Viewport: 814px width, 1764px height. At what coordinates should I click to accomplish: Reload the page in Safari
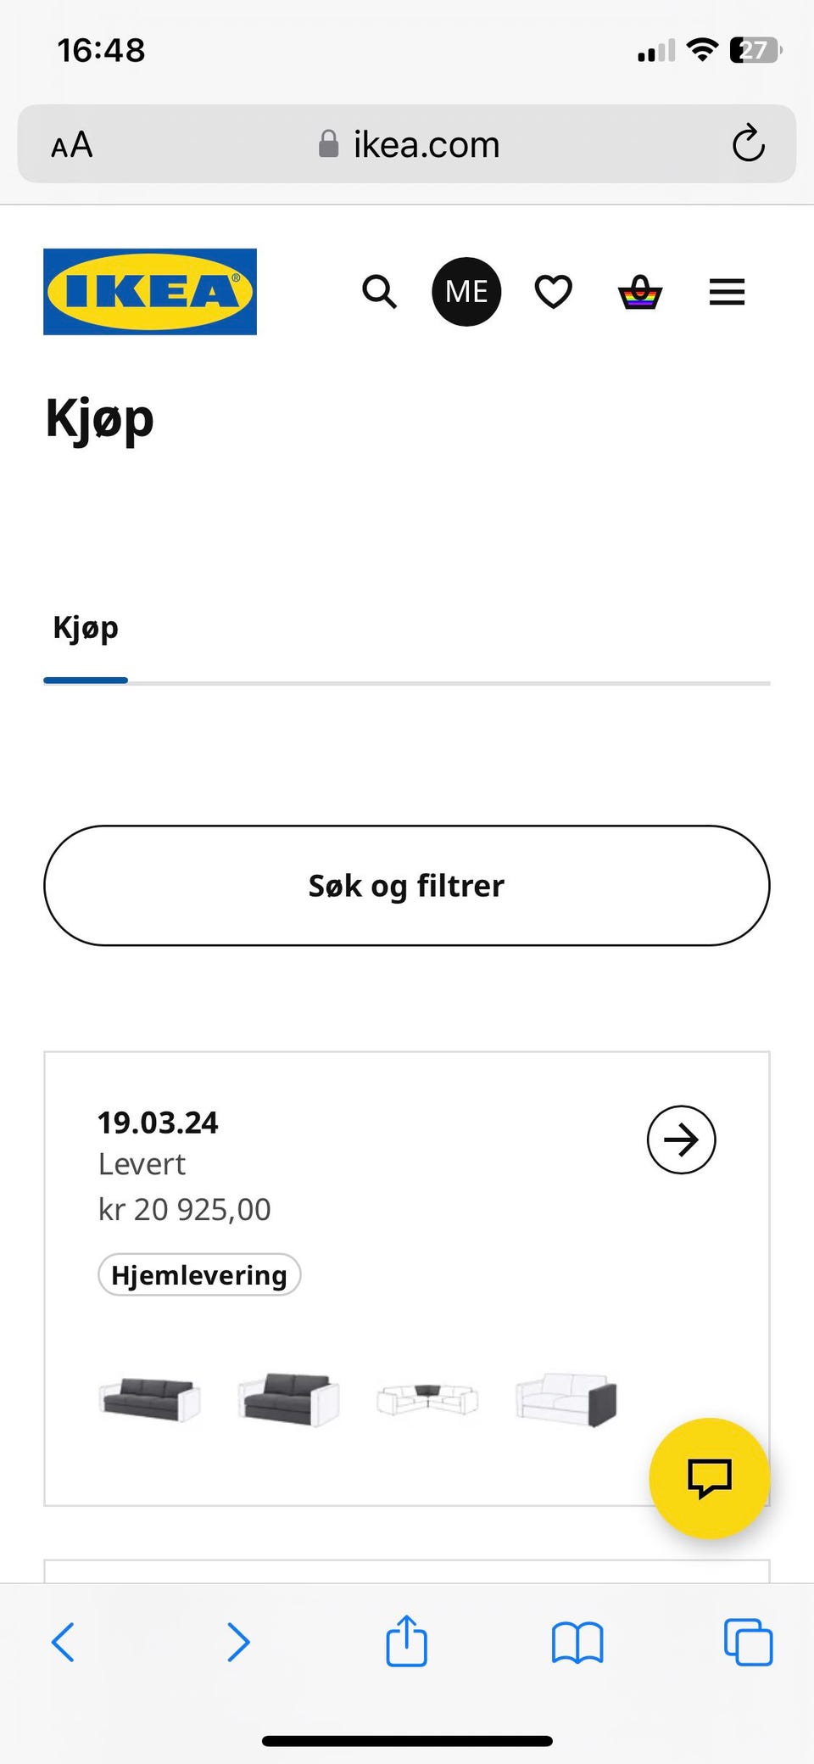[748, 143]
